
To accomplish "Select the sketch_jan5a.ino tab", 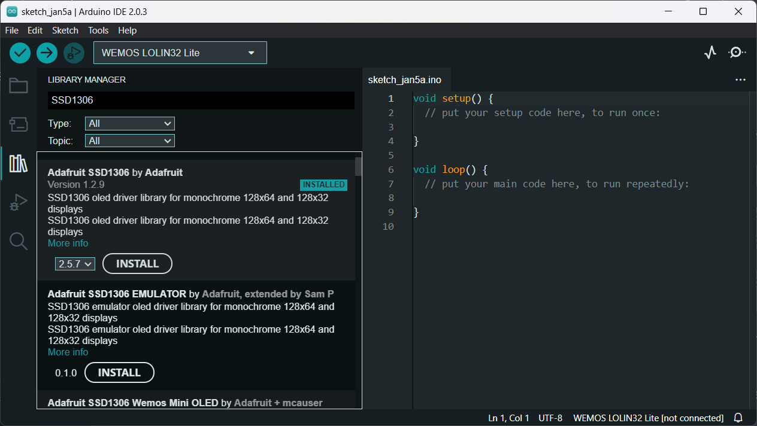I will [x=405, y=80].
